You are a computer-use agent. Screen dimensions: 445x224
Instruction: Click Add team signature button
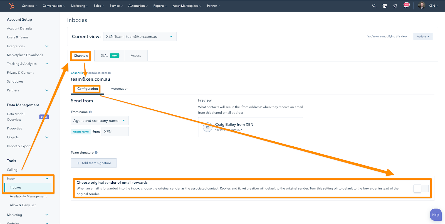94,163
